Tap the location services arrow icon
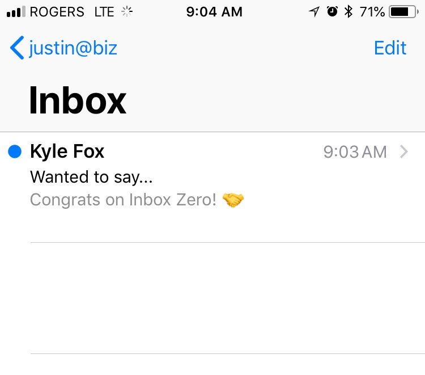The width and height of the screenshot is (425, 375). pos(314,12)
